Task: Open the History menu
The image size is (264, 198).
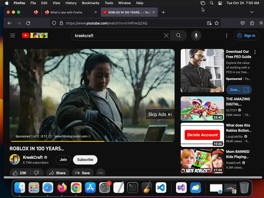Action: pyautogui.click(x=71, y=3)
